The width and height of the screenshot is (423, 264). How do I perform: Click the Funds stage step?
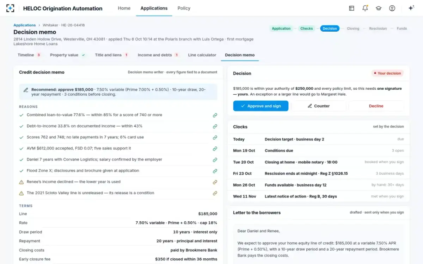[401, 29]
